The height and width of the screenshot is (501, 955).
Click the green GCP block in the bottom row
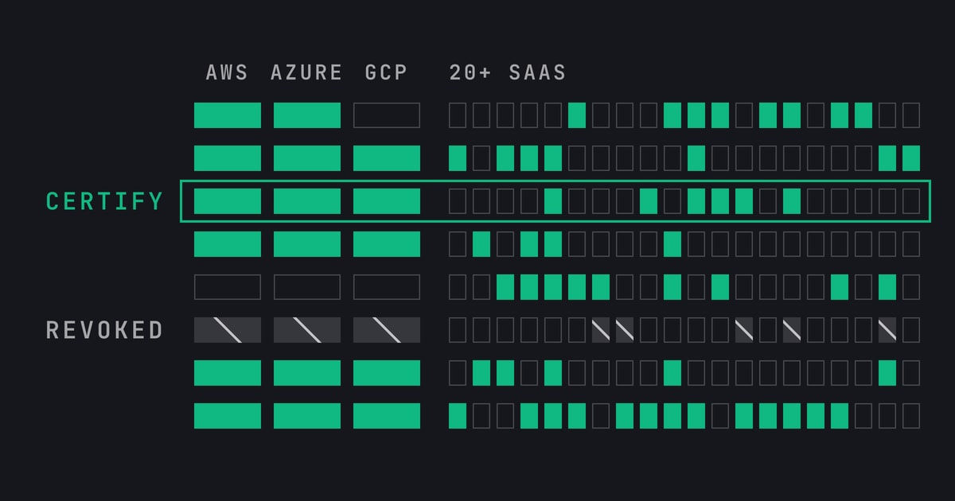pos(387,416)
